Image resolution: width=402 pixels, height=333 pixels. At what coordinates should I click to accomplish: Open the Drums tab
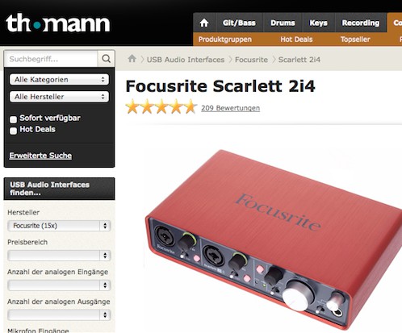click(x=283, y=23)
